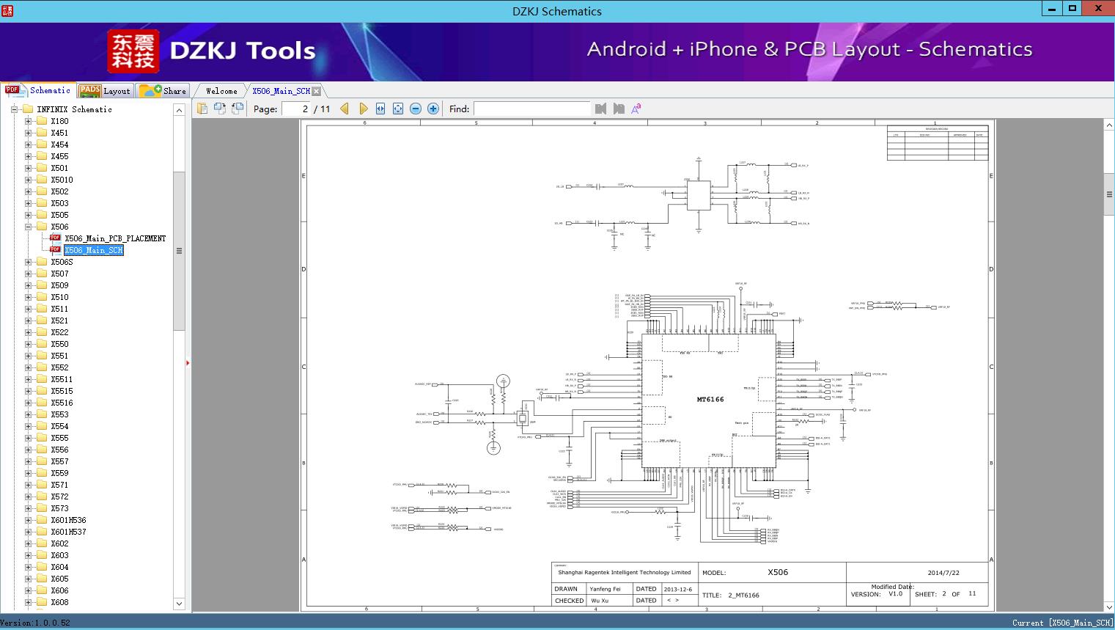Expand the X510 folder

point(28,297)
